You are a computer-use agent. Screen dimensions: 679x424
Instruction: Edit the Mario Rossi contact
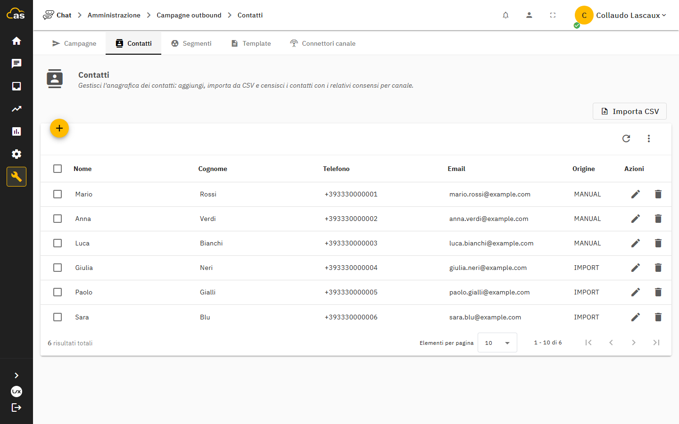coord(636,194)
